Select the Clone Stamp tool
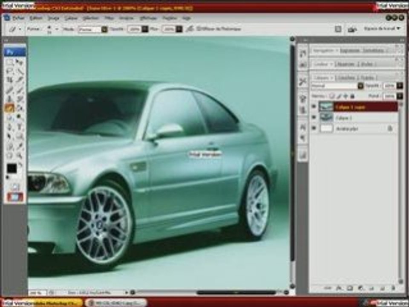This screenshot has width=409, height=307. (10, 99)
